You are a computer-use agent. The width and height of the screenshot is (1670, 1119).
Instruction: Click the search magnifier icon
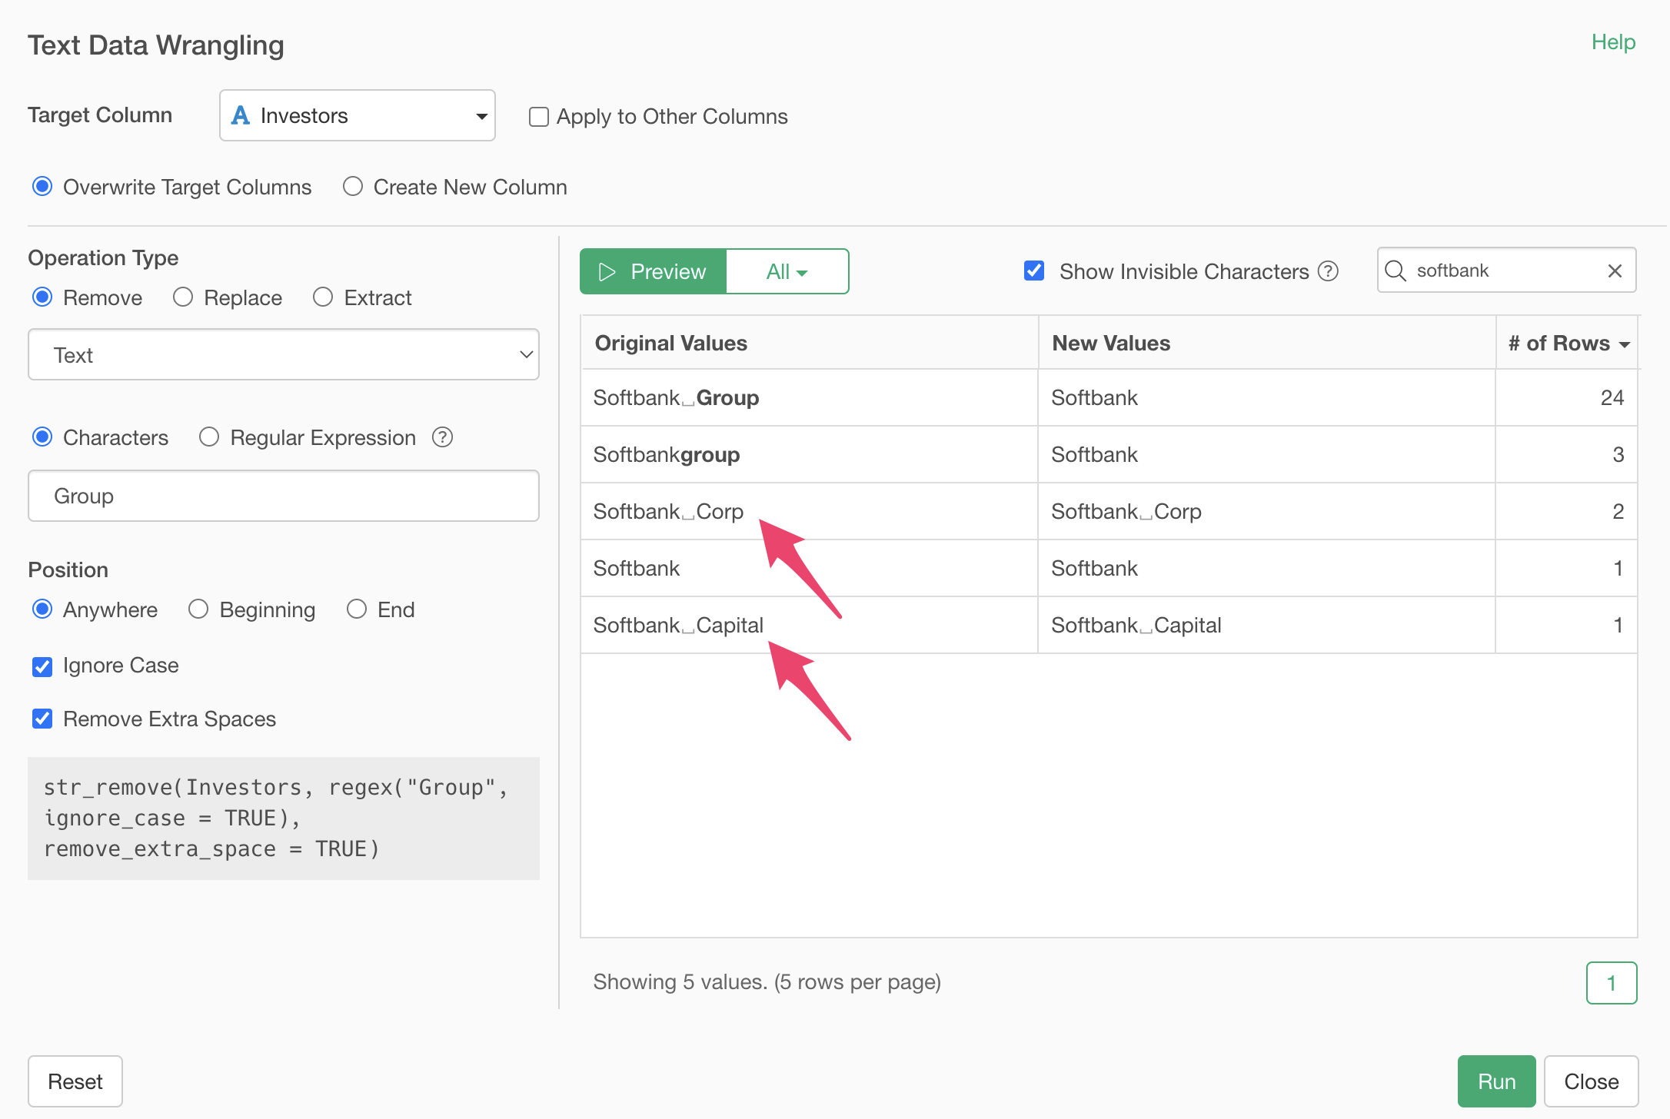click(1395, 271)
